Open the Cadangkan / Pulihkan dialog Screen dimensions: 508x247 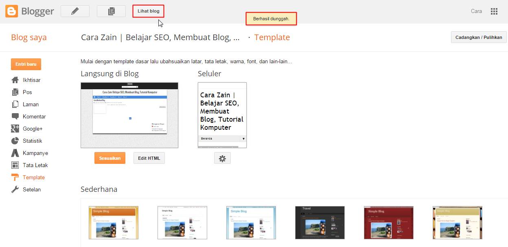coord(478,37)
